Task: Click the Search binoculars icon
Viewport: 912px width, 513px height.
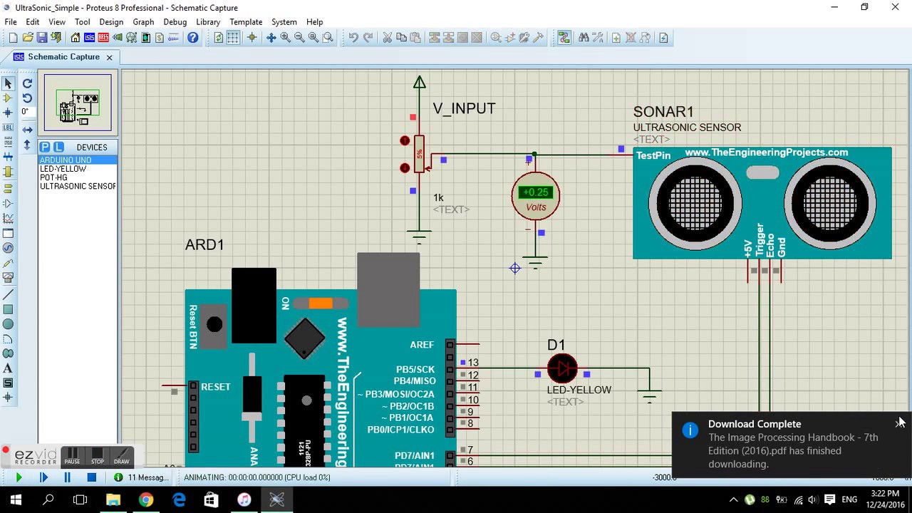Action: [x=584, y=38]
